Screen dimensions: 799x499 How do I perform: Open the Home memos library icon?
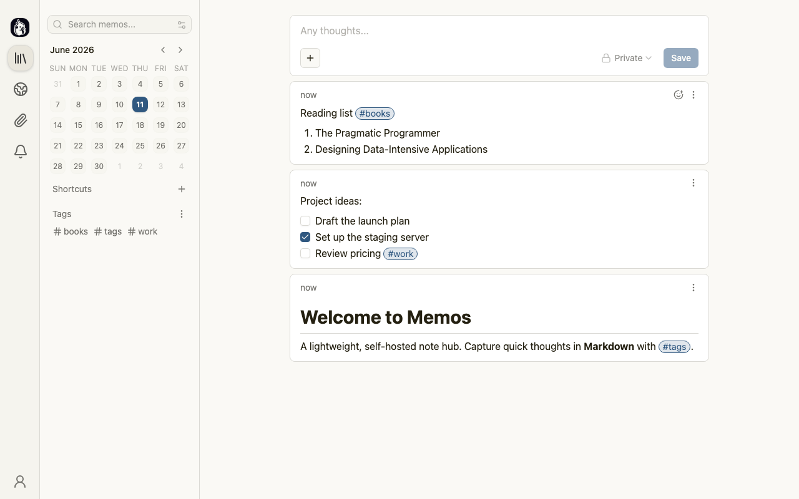click(21, 58)
